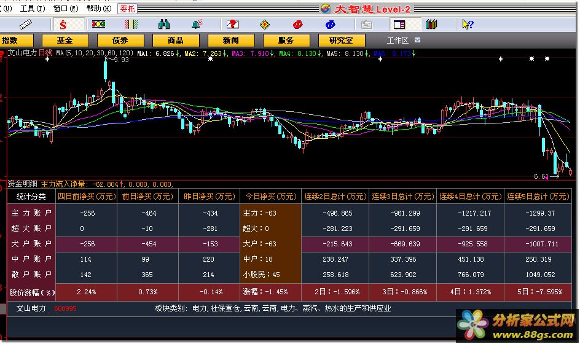The image size is (580, 344).
Task: Select the 散户账户 row label
Action: click(31, 275)
